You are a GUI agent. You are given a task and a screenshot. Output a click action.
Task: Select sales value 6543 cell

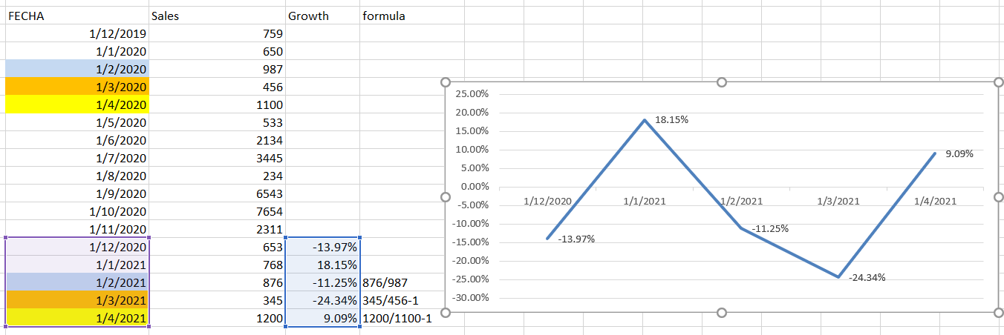pyautogui.click(x=215, y=193)
